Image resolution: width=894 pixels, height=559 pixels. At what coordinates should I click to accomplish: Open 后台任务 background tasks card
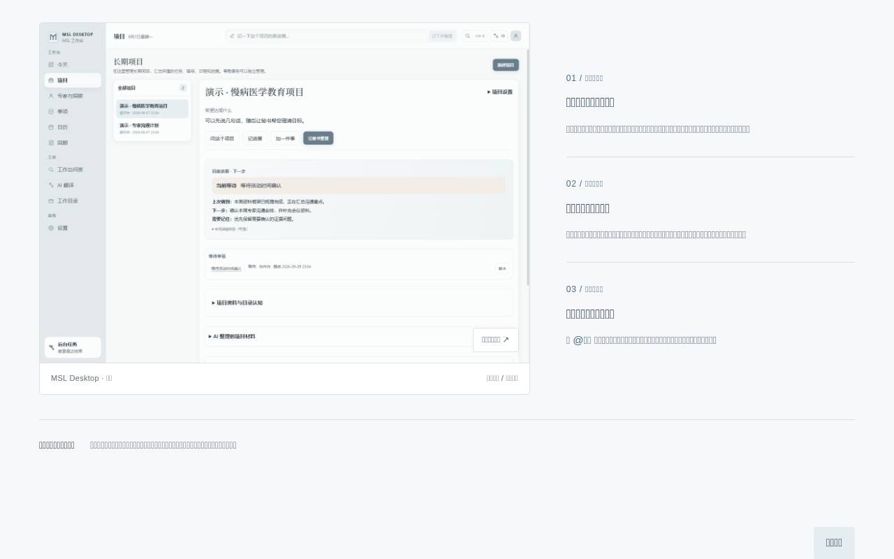(x=73, y=347)
